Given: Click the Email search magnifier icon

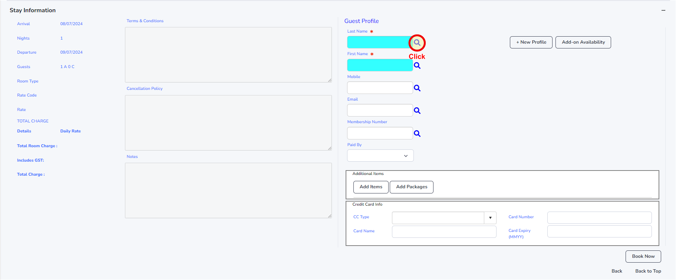Looking at the screenshot, I should pos(417,111).
